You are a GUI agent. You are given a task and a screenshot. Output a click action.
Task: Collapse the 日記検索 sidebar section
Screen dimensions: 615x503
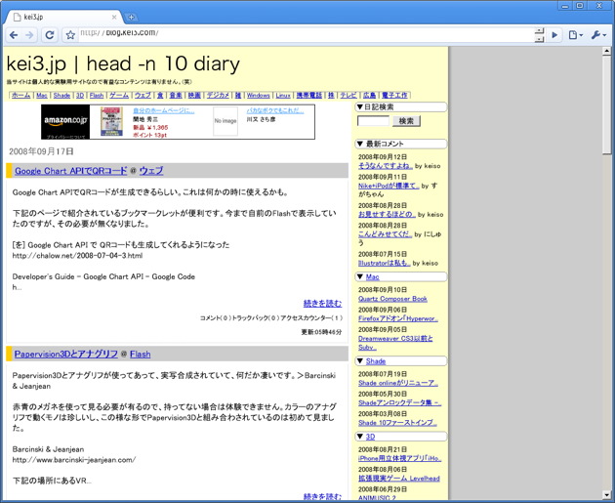[x=360, y=106]
